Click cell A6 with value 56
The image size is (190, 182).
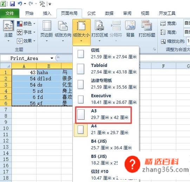click(x=24, y=103)
